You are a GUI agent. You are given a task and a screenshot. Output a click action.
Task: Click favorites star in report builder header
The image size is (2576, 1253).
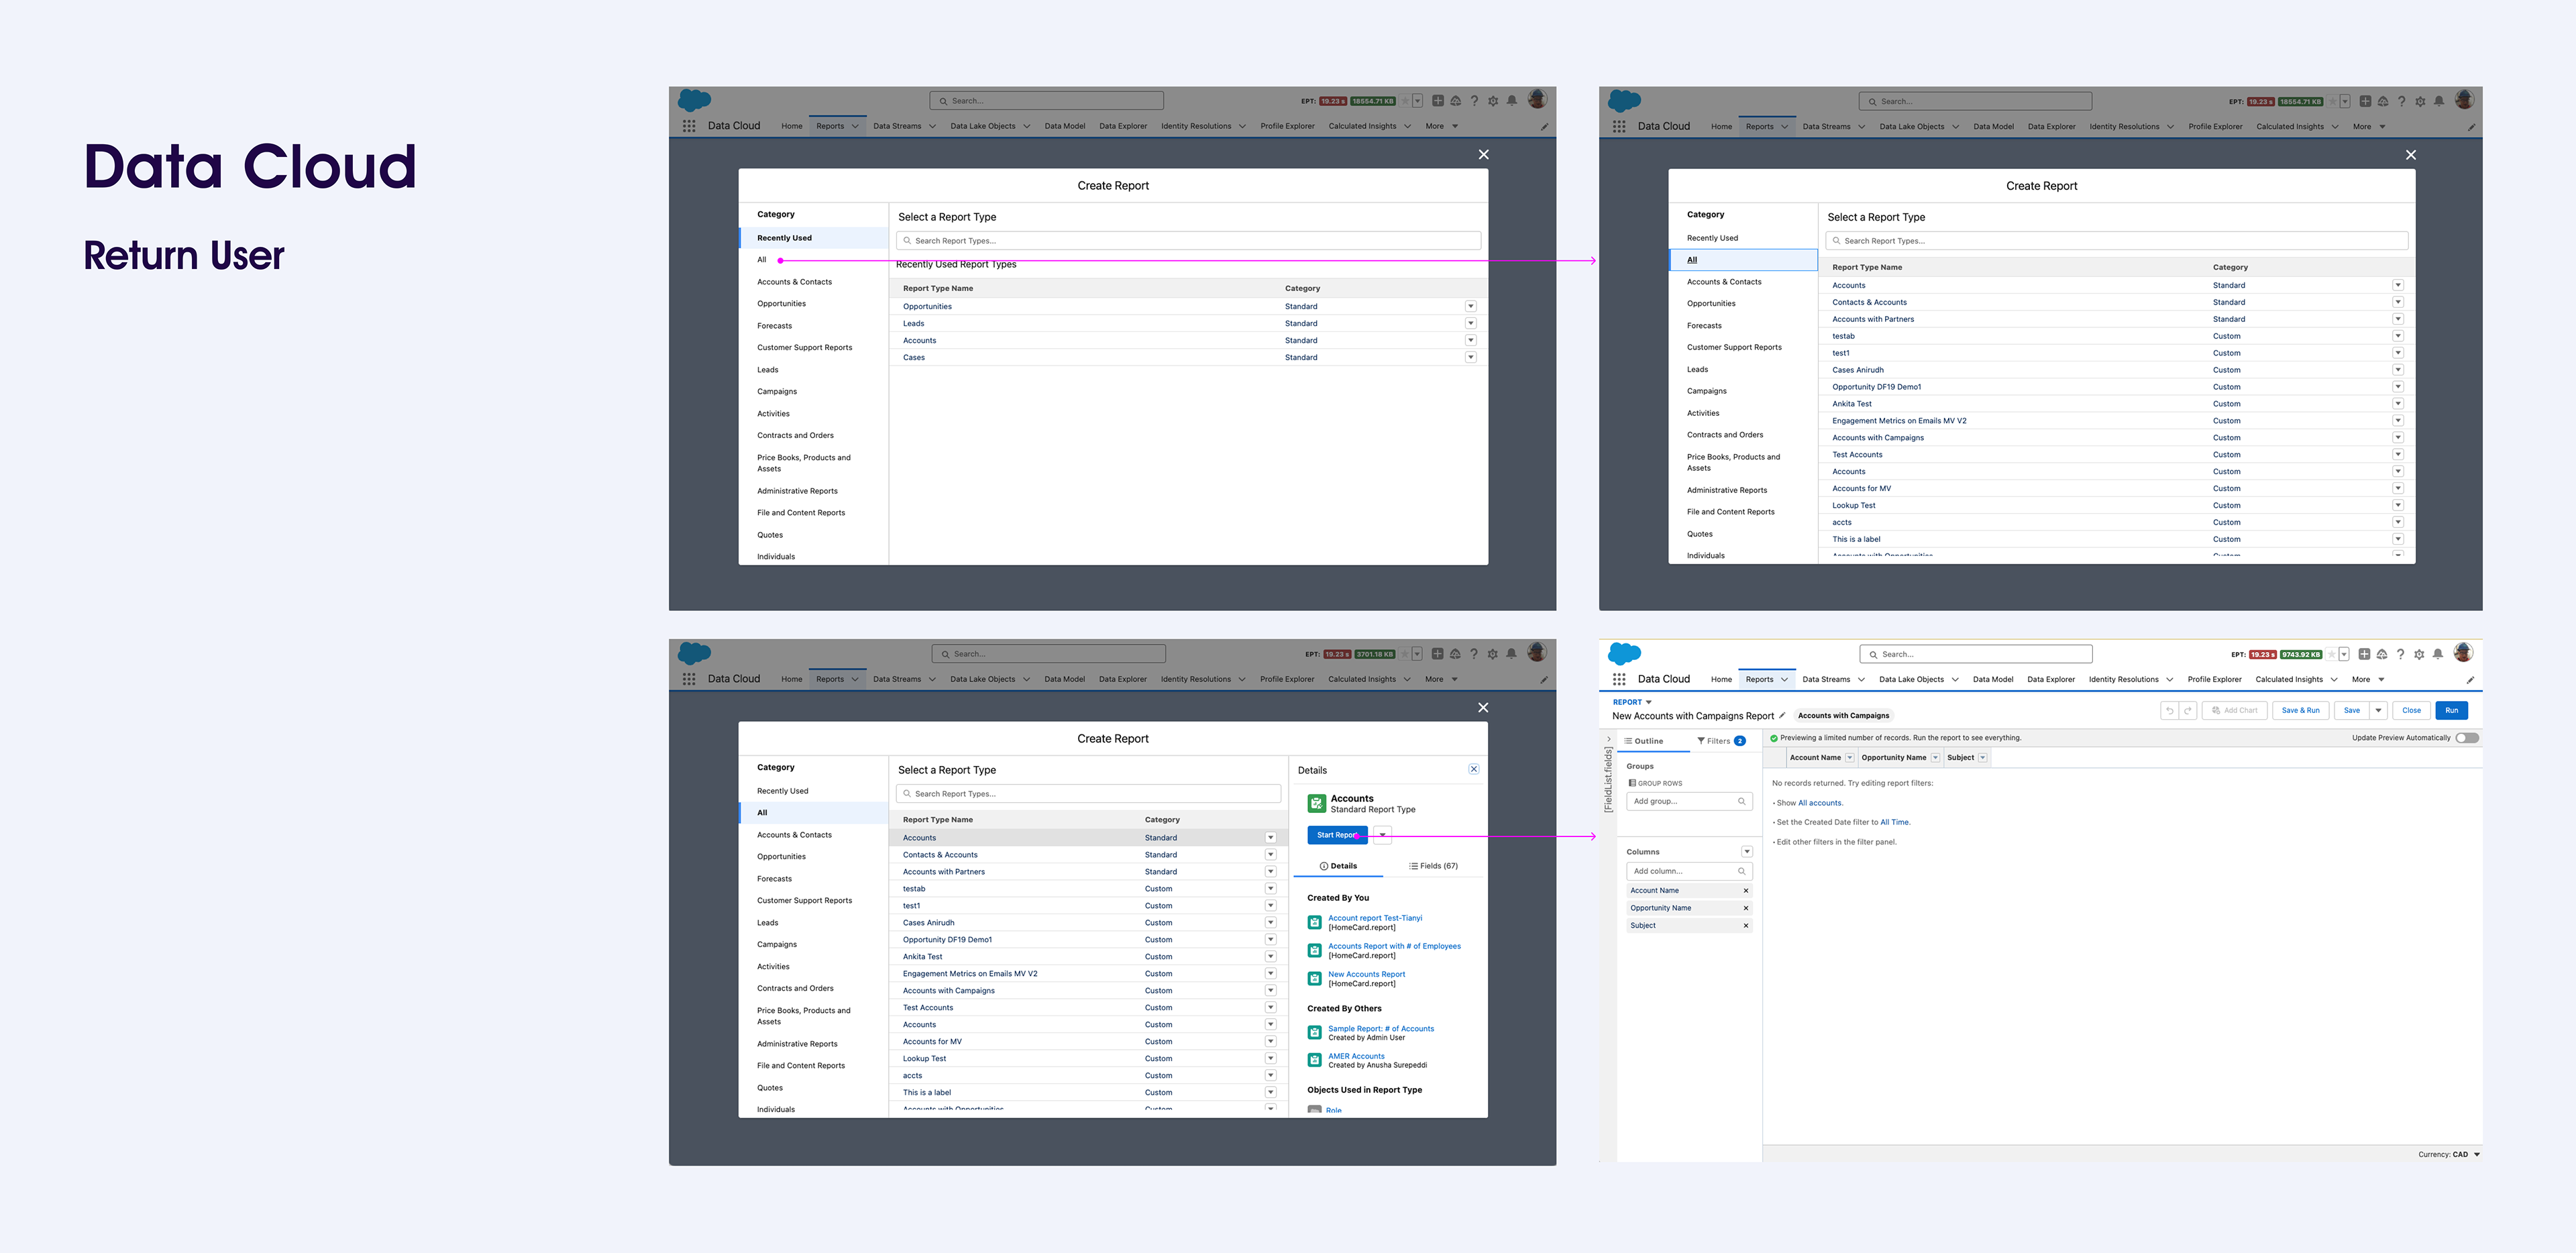2332,654
